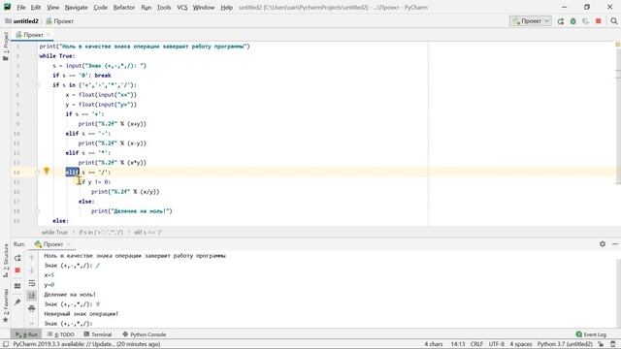Open the Window menu
This screenshot has height=349, width=621.
(x=203, y=7)
